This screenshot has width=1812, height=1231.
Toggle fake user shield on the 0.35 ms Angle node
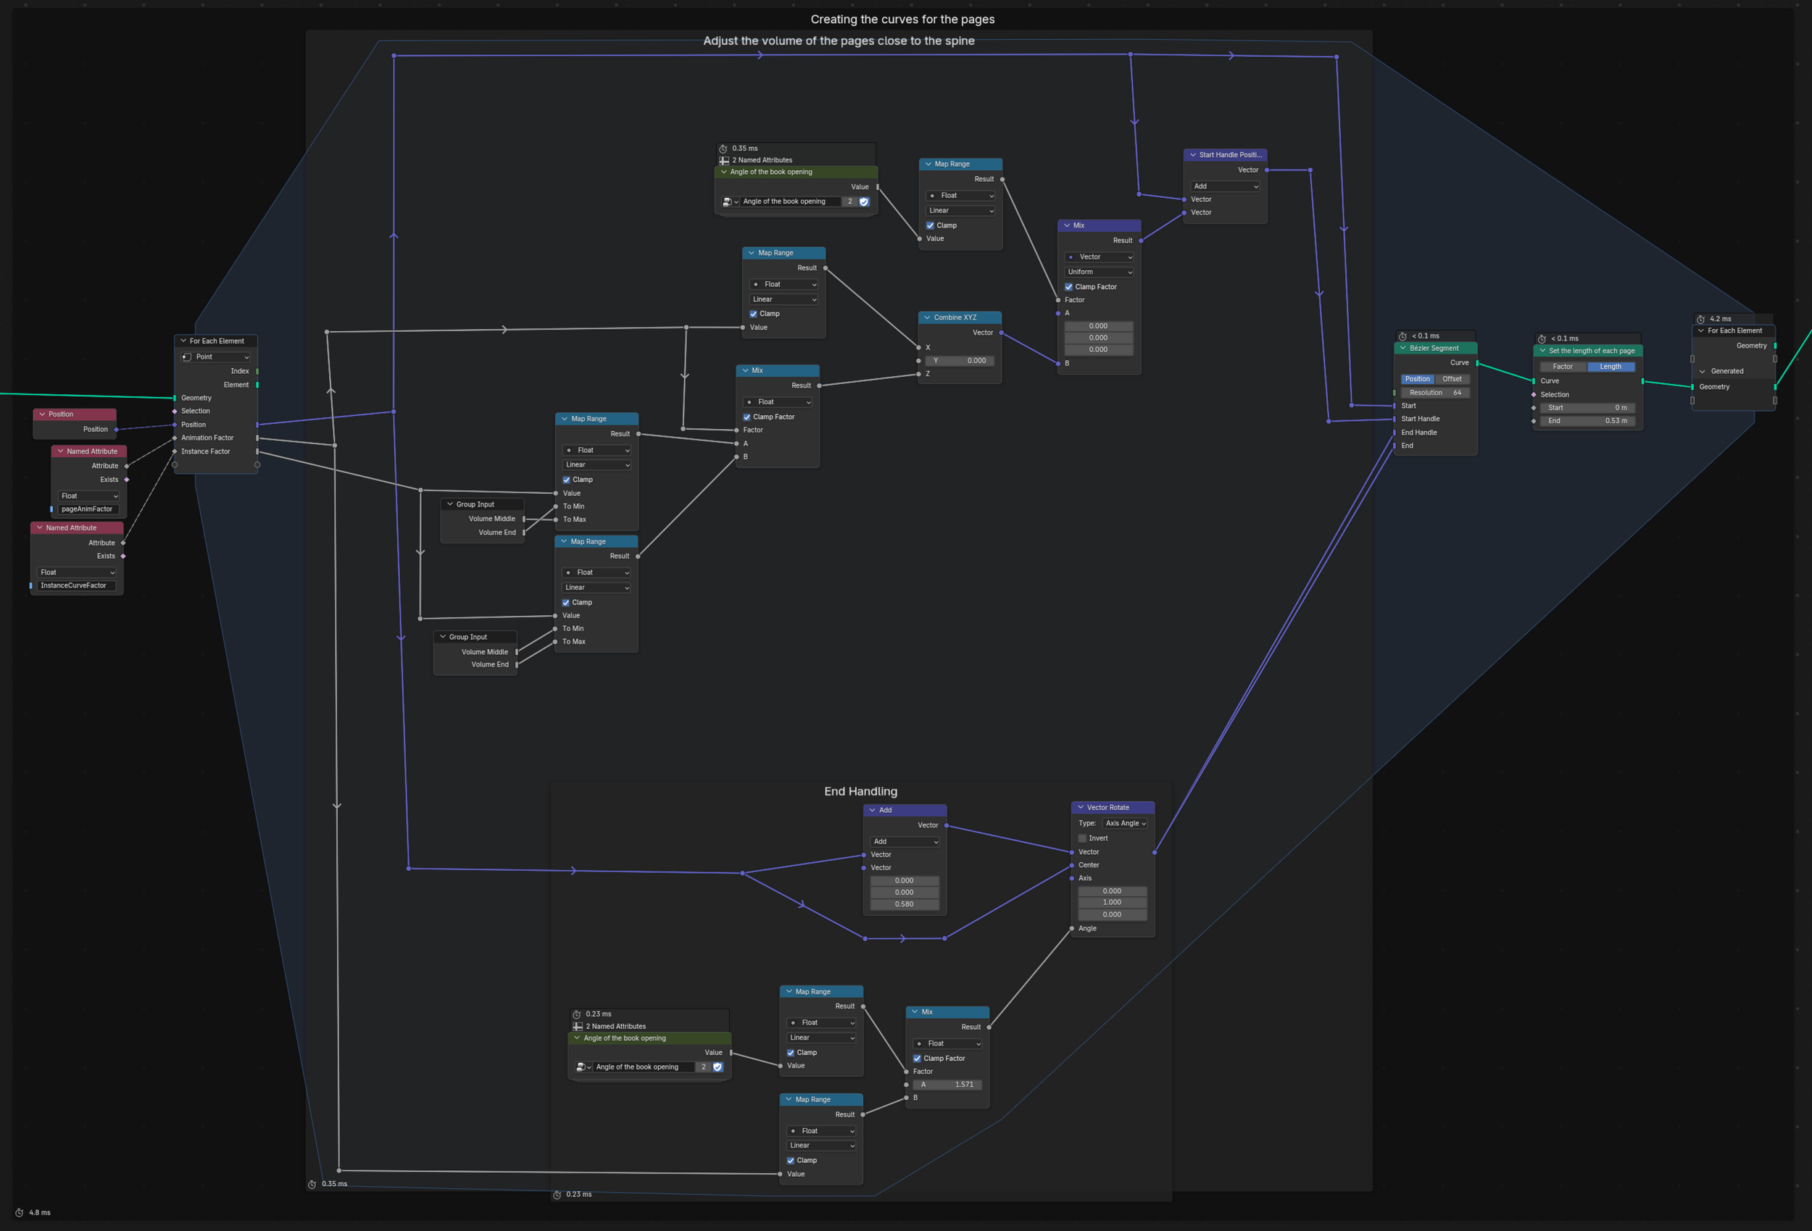pos(864,201)
